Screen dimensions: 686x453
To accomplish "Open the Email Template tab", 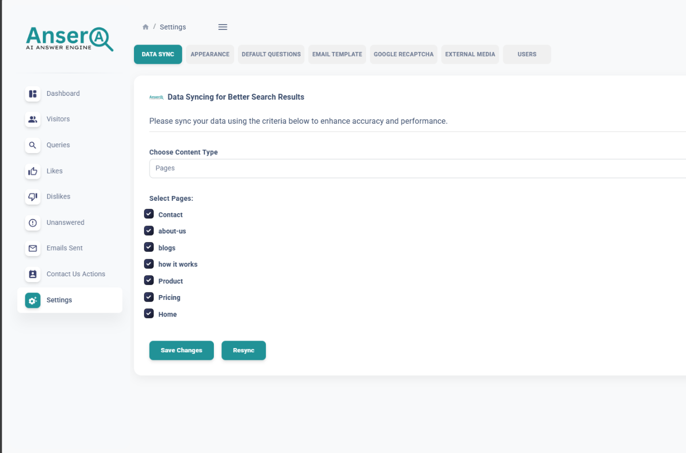I will (x=337, y=54).
